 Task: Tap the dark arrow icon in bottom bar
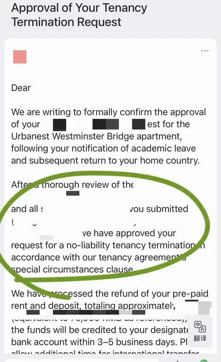[178, 361]
